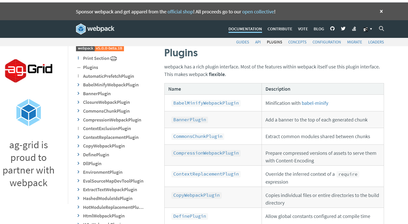Open EnvironmentPlugin entry in sidebar
Viewport: 408px width, 224px height.
tap(103, 172)
